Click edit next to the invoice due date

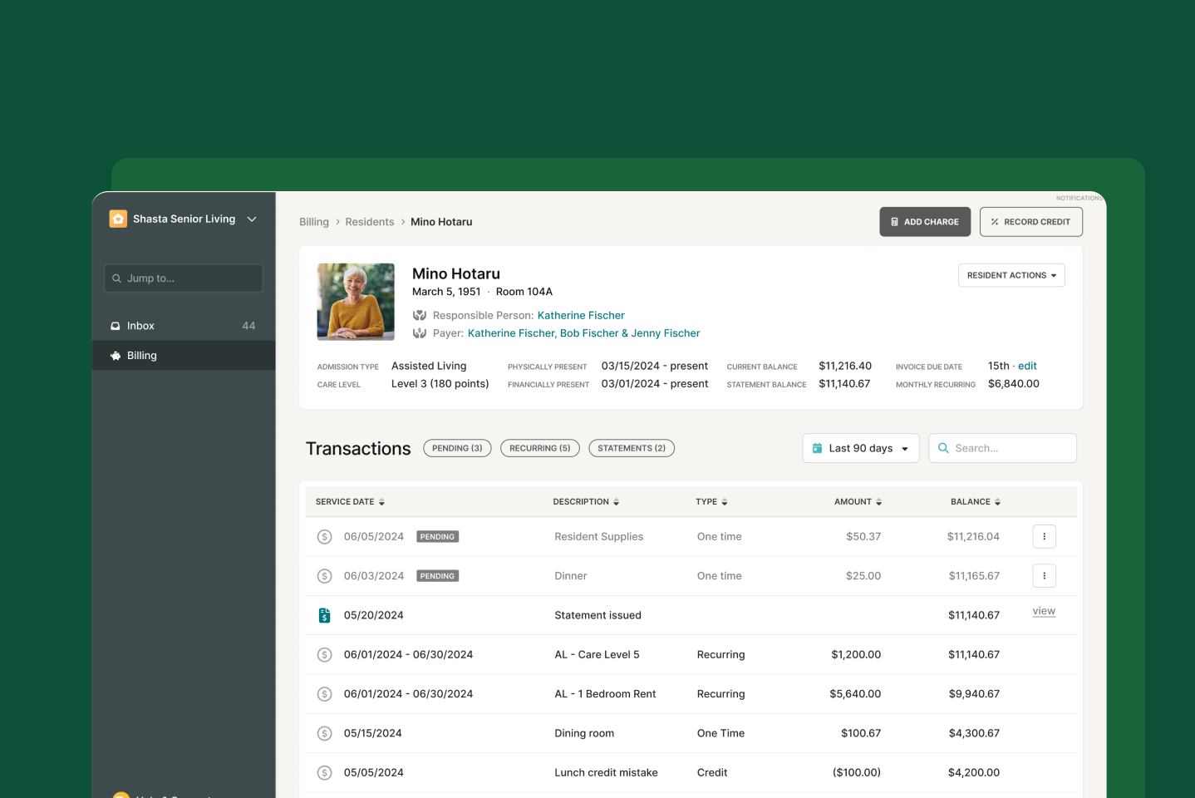pos(1027,366)
